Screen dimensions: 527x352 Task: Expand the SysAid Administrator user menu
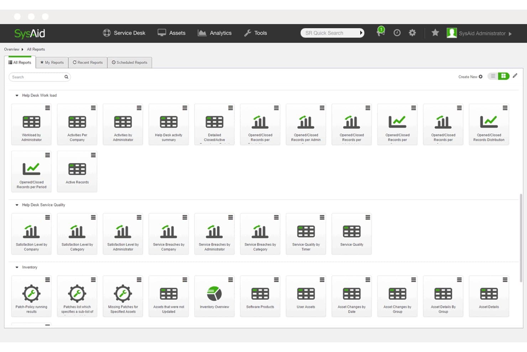point(479,33)
